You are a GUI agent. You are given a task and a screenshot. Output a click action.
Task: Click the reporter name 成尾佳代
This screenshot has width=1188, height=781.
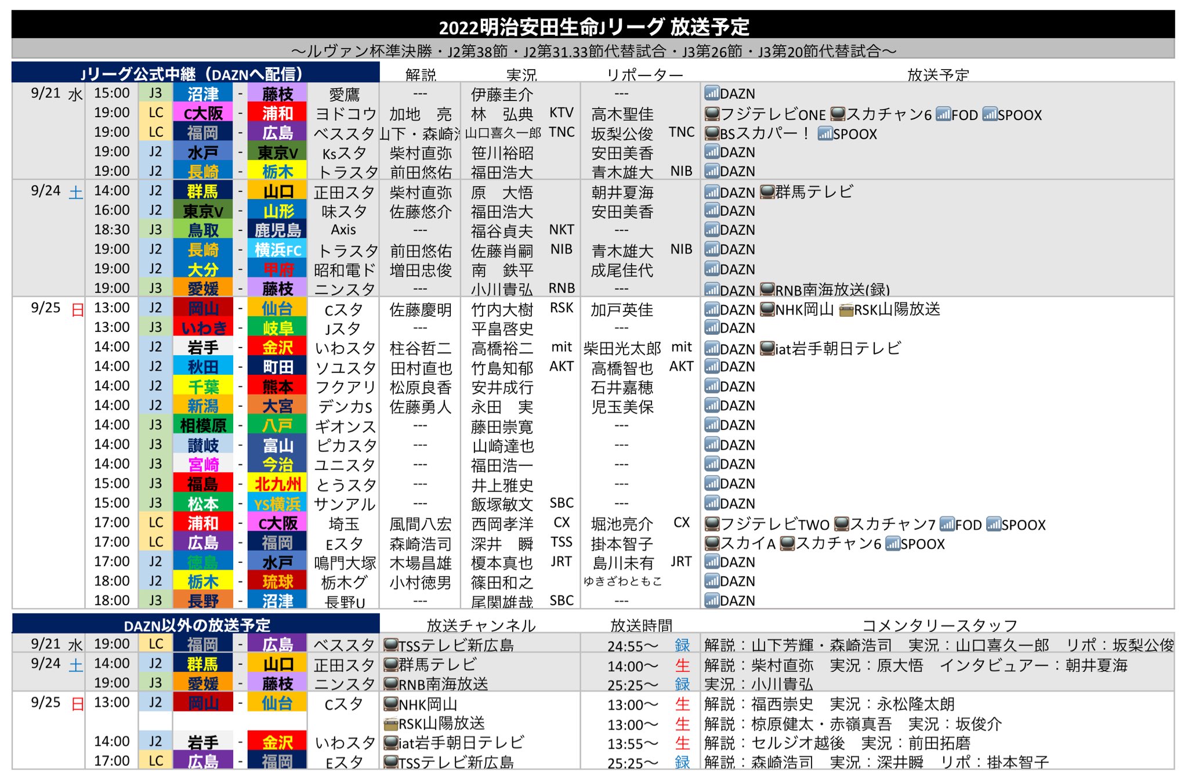pyautogui.click(x=622, y=270)
